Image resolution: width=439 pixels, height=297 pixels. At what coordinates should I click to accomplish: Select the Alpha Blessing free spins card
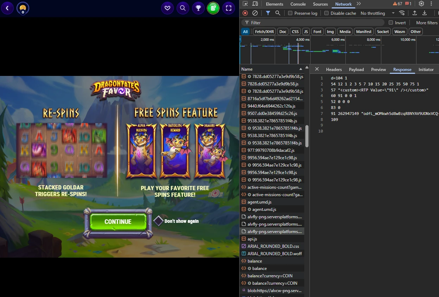[x=141, y=151]
